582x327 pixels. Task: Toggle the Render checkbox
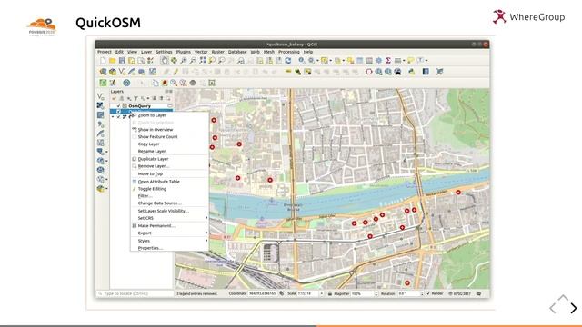(428, 293)
